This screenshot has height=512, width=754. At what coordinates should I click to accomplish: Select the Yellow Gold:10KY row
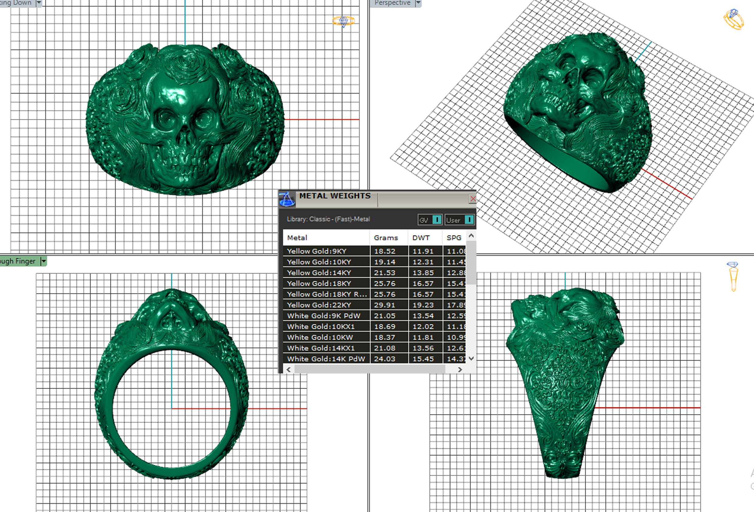[x=374, y=262]
